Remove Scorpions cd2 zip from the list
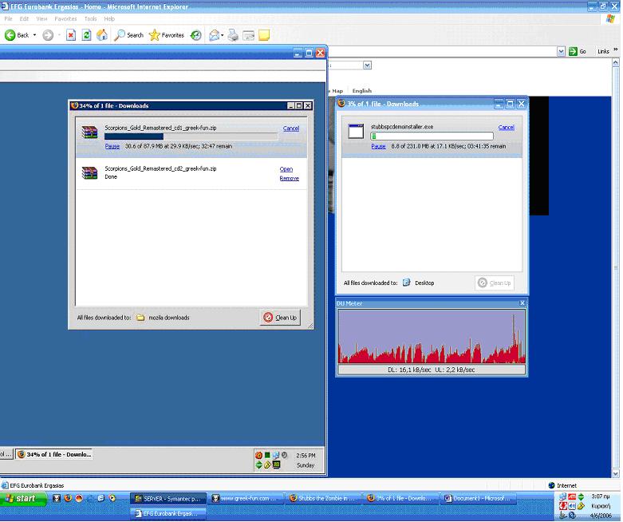 (x=290, y=179)
